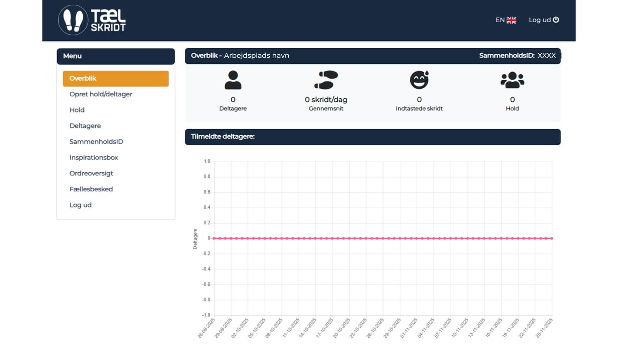Screen dimensions: 618x347
Task: Click the Deltagere person icon
Action: (233, 80)
